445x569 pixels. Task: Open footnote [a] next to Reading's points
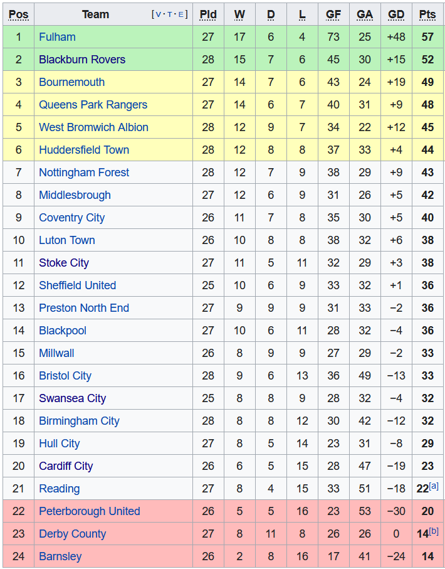434,486
